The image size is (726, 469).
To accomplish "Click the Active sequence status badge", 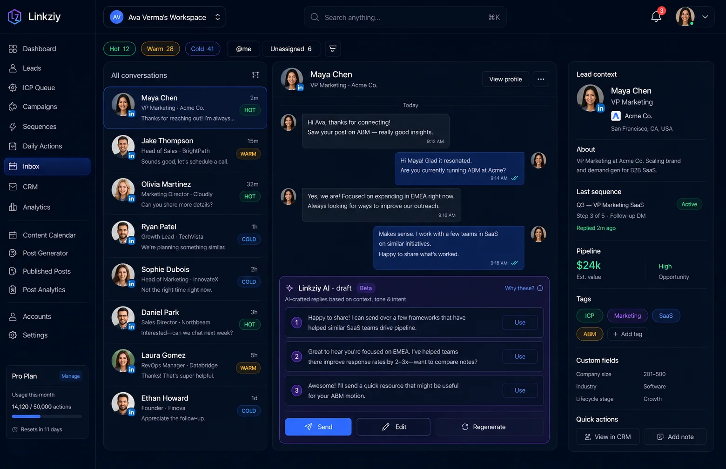I will pos(689,204).
